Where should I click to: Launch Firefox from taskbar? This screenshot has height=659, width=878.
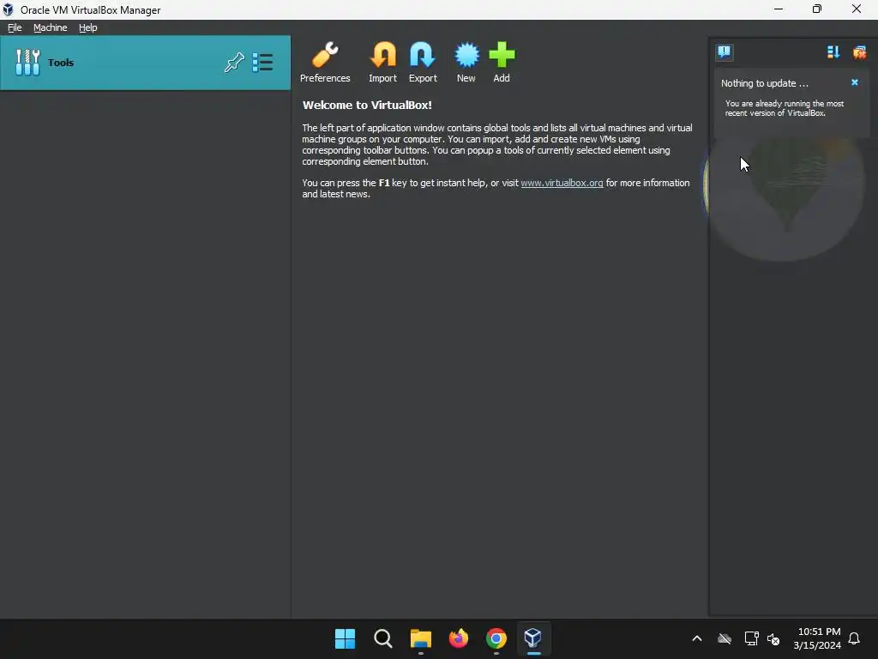[x=459, y=638]
